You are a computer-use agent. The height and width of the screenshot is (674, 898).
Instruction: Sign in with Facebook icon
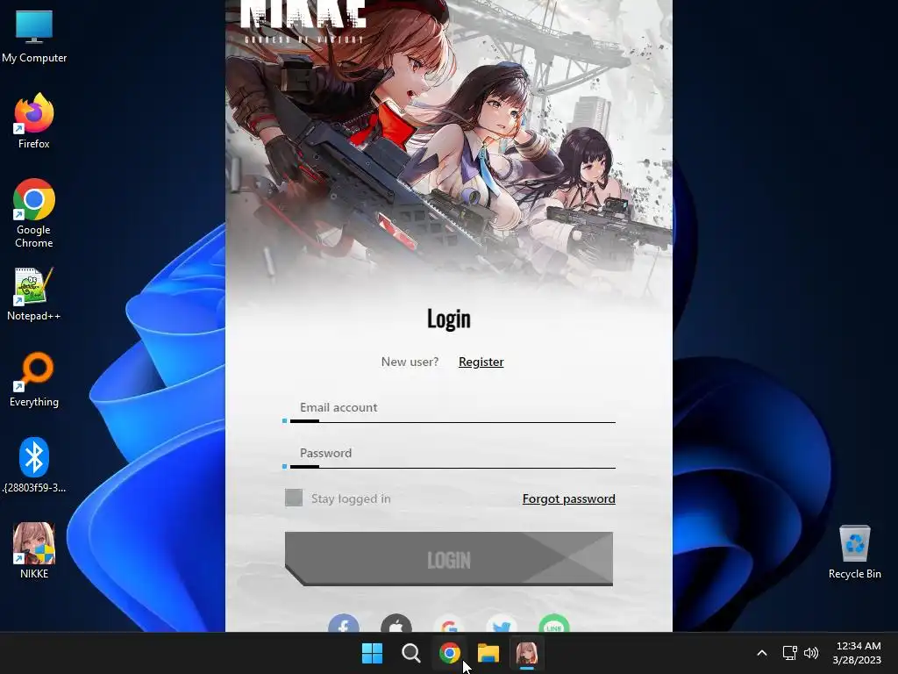click(x=344, y=624)
